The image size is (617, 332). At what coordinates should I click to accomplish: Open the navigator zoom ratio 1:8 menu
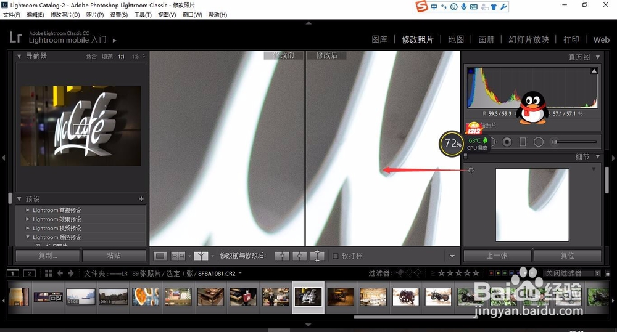click(x=138, y=57)
